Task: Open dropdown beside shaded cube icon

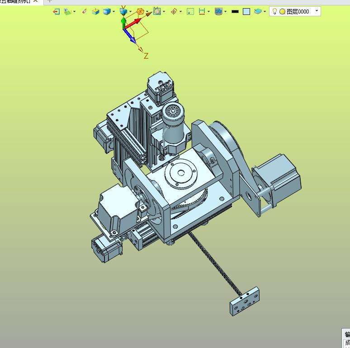Action: click(114, 11)
